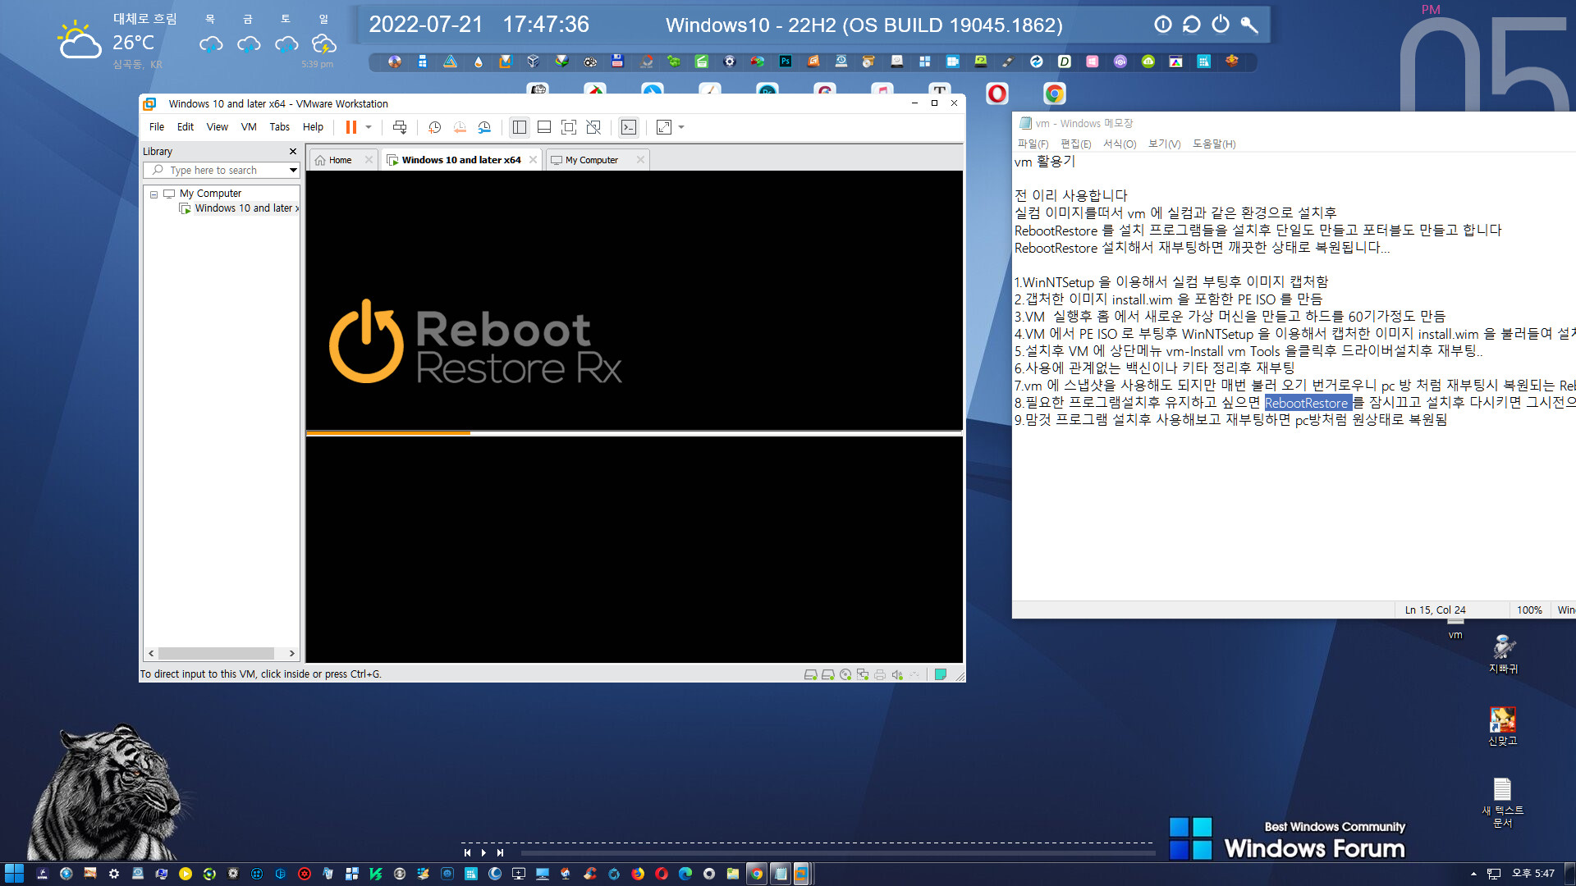Open the Windows Start button
Image resolution: width=1576 pixels, height=886 pixels.
14,874
